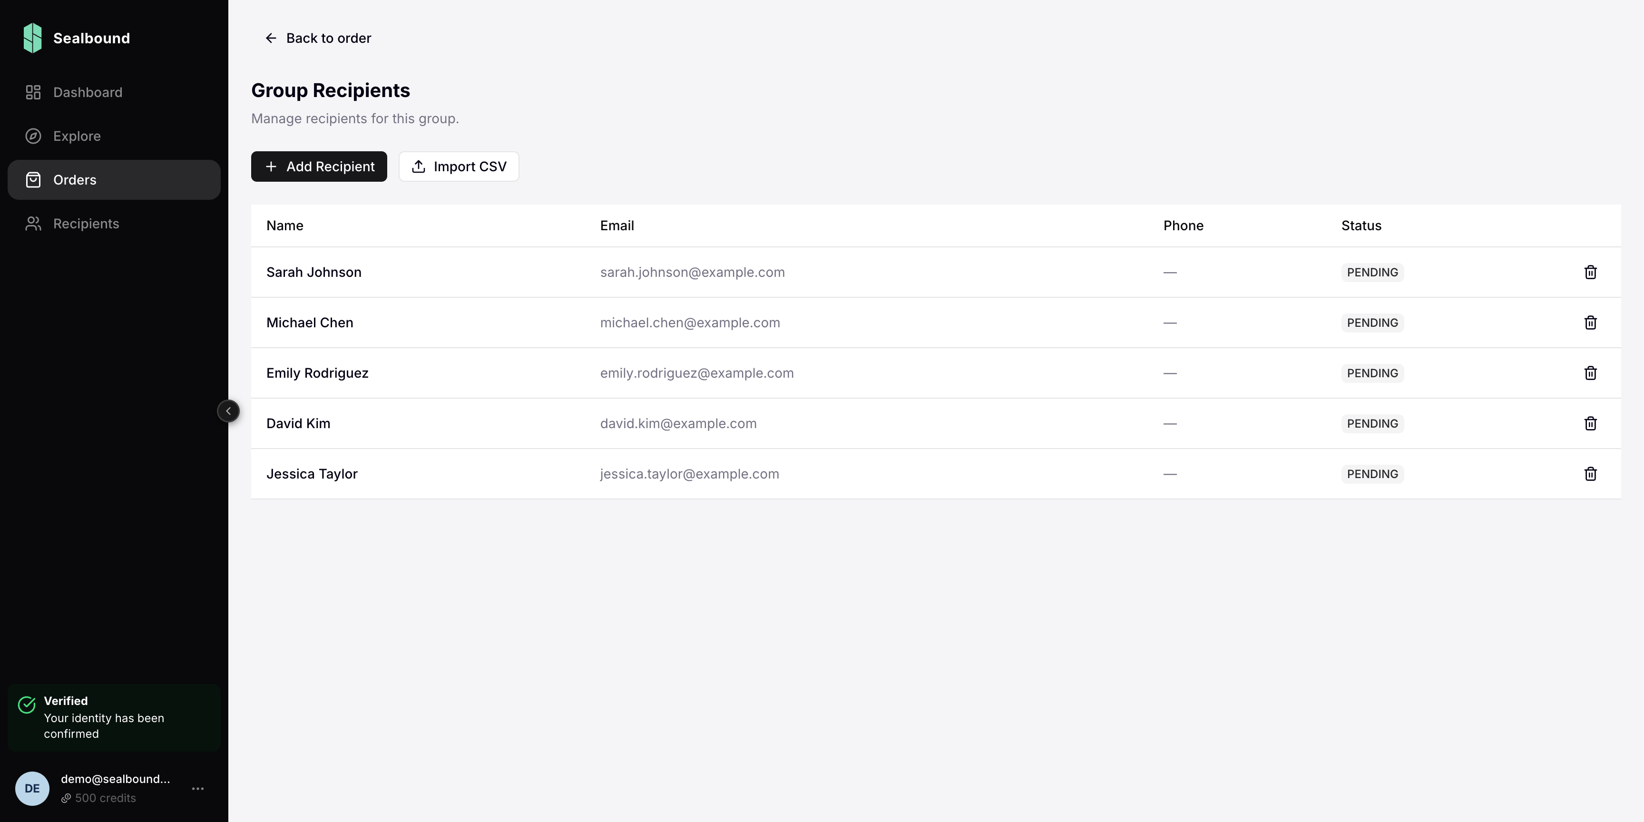
Task: Go to Explore in sidebar
Action: (x=77, y=136)
